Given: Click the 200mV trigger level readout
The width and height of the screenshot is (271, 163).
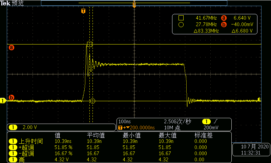Looking at the screenshot, I should point(211,128).
